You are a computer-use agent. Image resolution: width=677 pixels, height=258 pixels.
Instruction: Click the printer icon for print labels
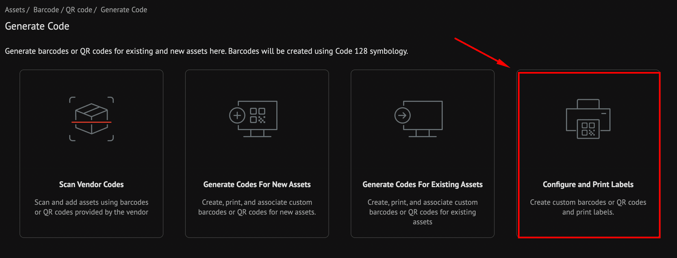[x=588, y=119]
